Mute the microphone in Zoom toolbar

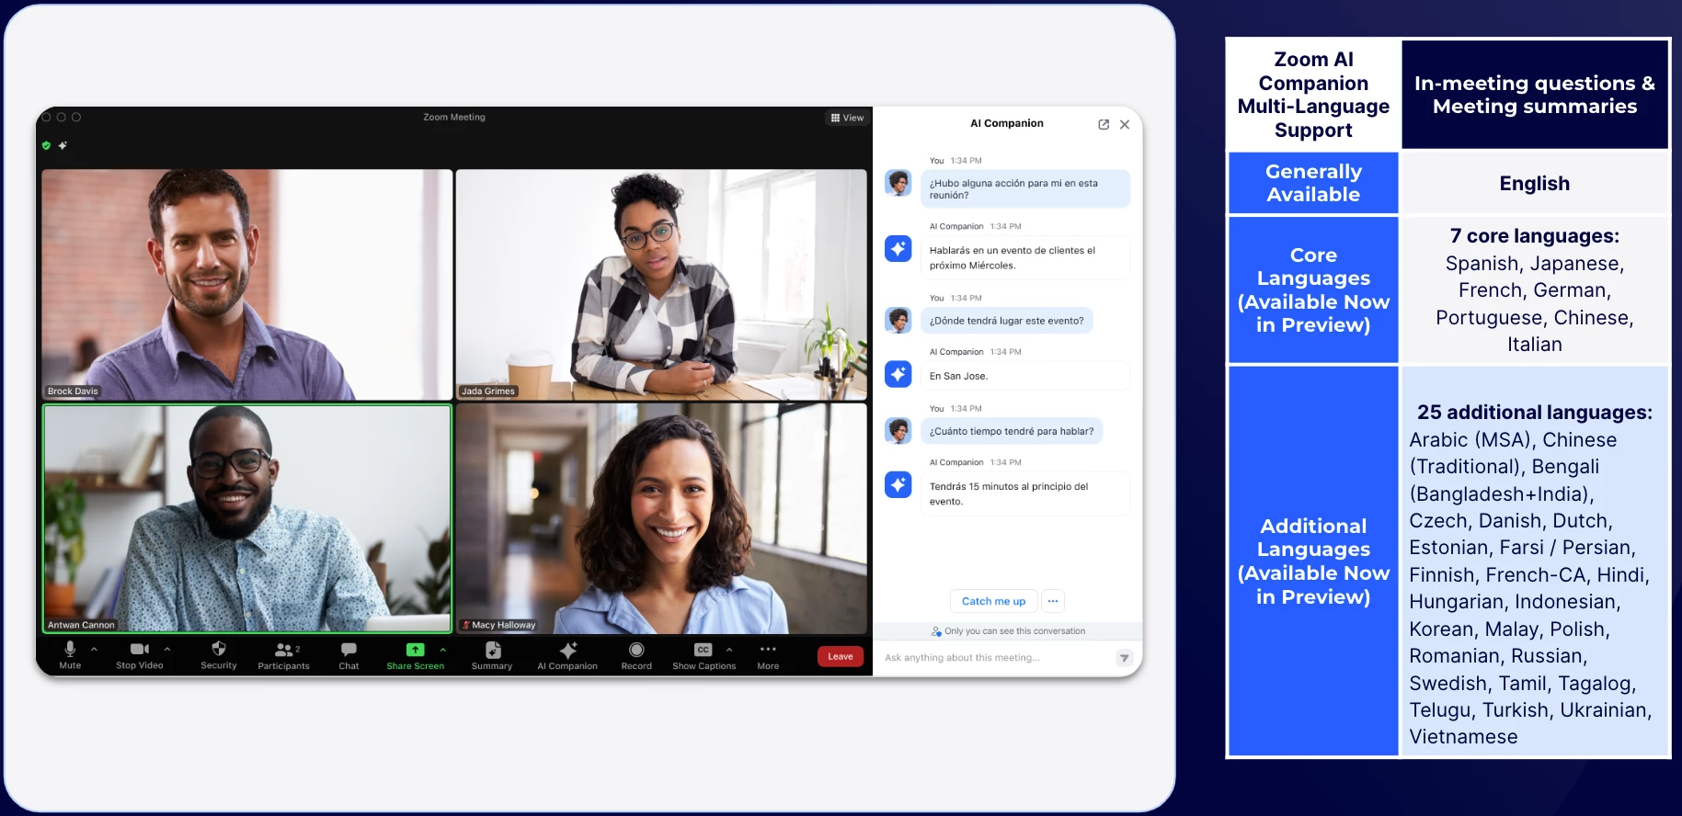[70, 655]
